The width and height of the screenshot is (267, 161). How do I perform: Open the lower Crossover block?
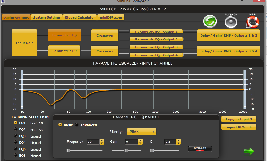click(105, 51)
